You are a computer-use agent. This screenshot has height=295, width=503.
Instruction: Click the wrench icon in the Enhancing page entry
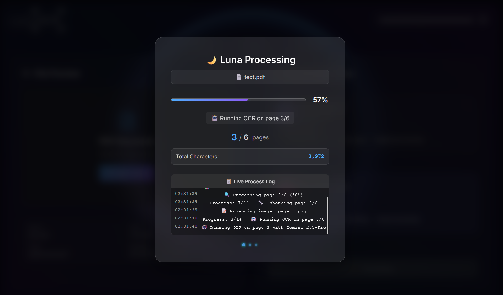click(261, 203)
